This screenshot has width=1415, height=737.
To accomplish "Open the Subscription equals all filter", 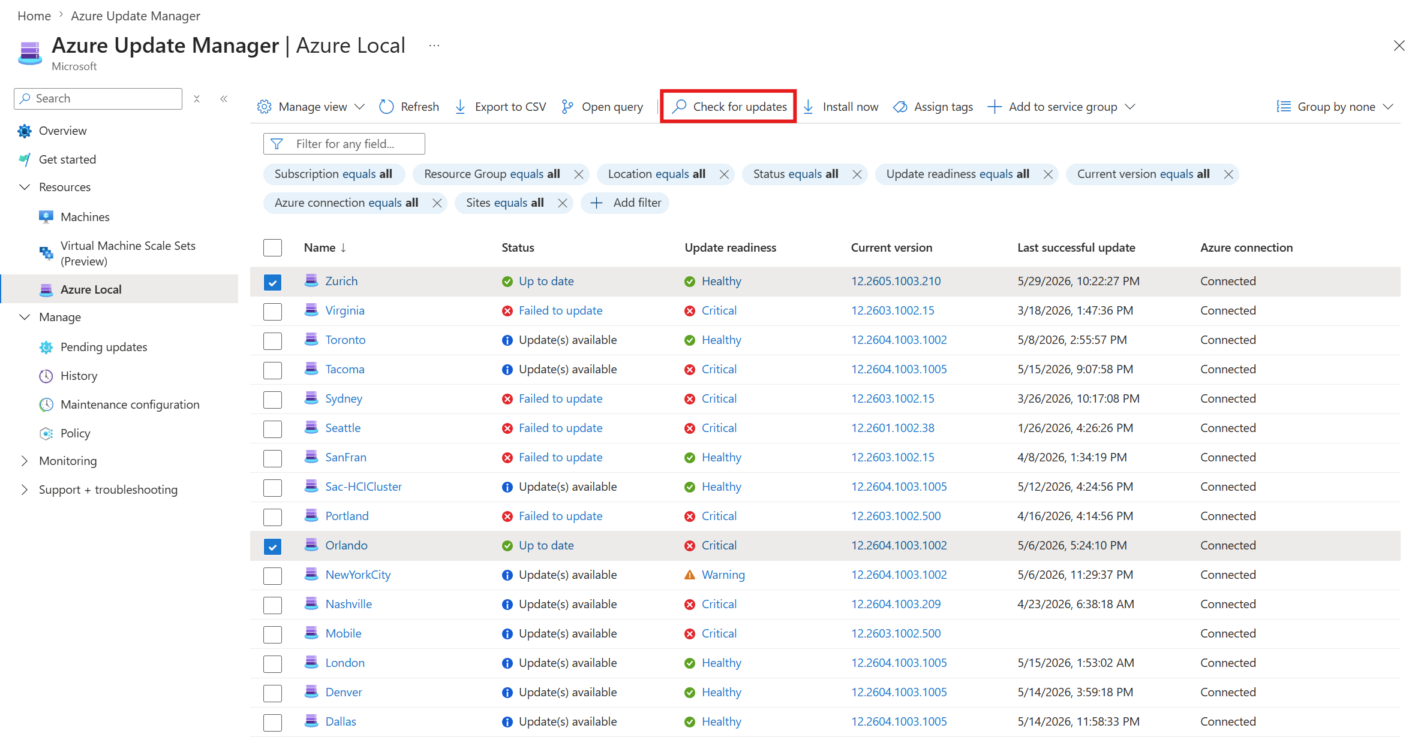I will click(x=334, y=174).
